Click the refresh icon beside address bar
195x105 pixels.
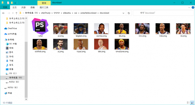[129, 13]
